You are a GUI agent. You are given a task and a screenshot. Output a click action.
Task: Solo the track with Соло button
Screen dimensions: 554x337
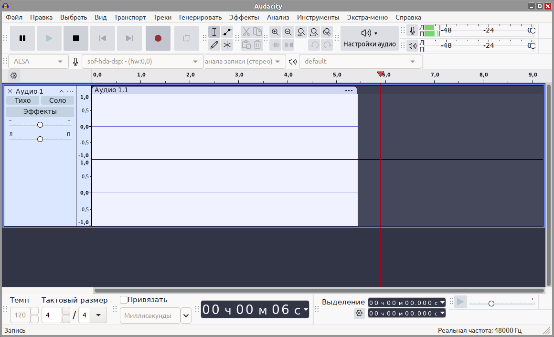57,100
